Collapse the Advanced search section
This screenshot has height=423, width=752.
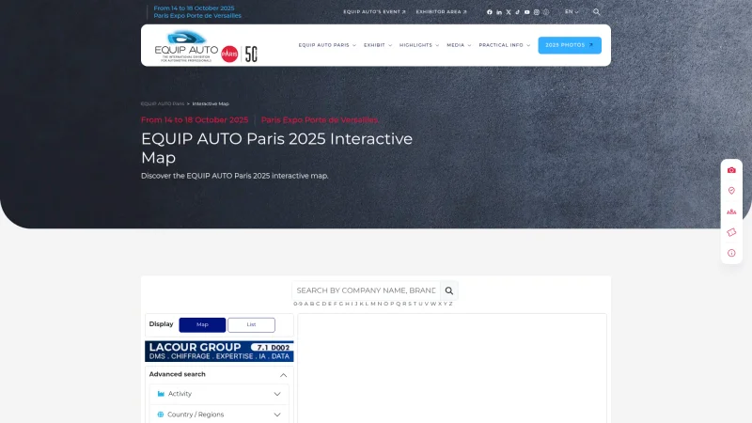pos(284,375)
